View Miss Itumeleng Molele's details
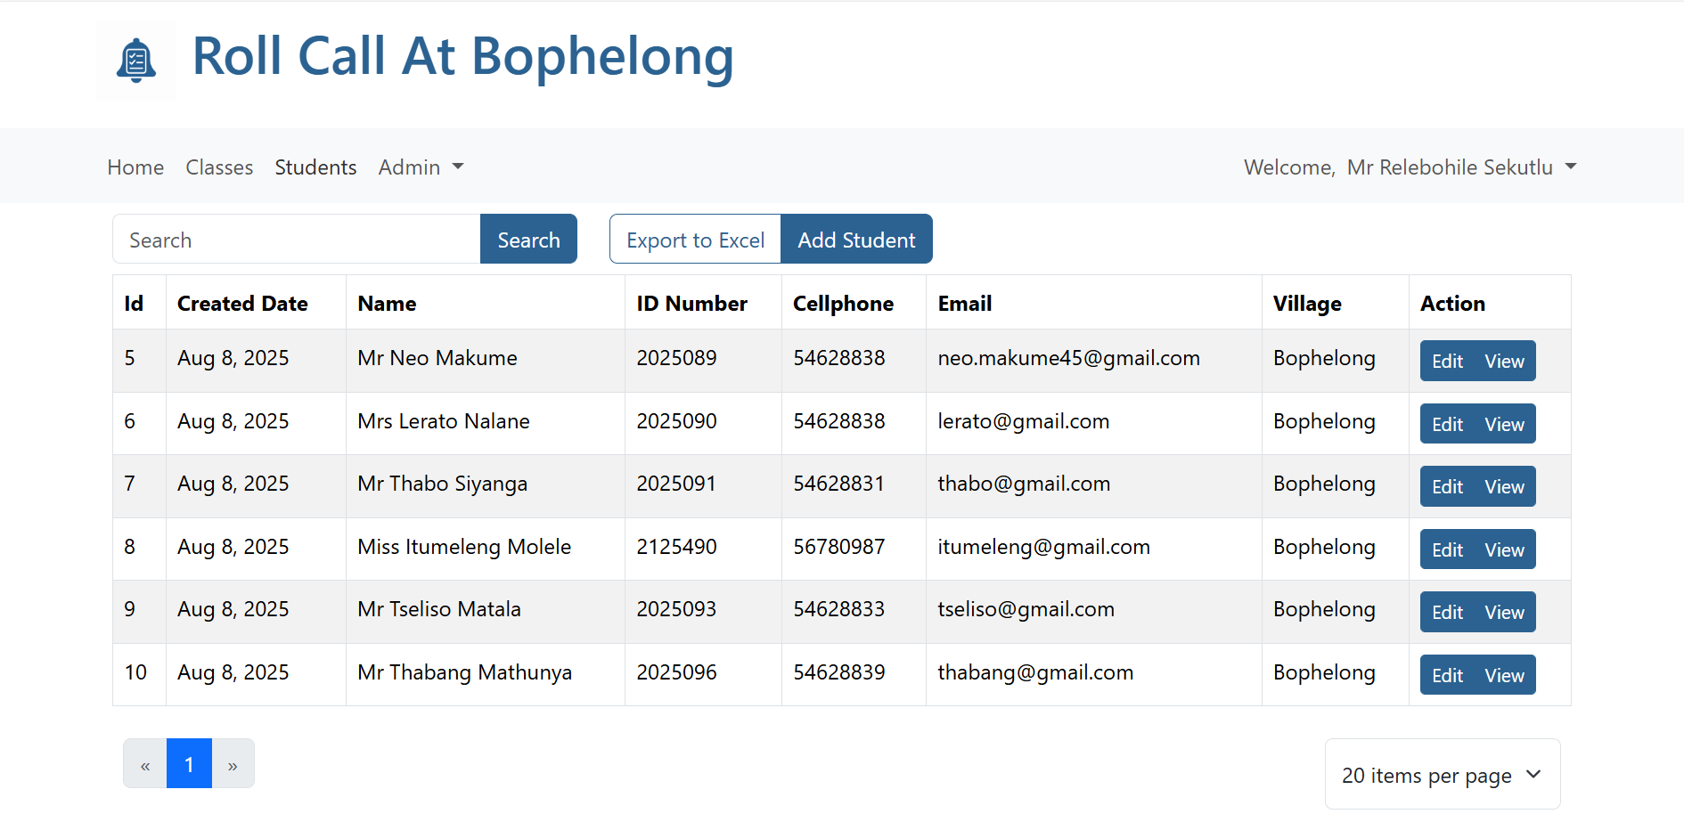 [x=1504, y=550]
